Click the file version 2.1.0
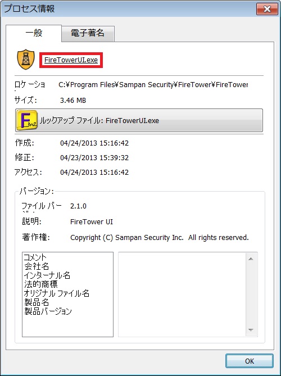 [x=79, y=206]
